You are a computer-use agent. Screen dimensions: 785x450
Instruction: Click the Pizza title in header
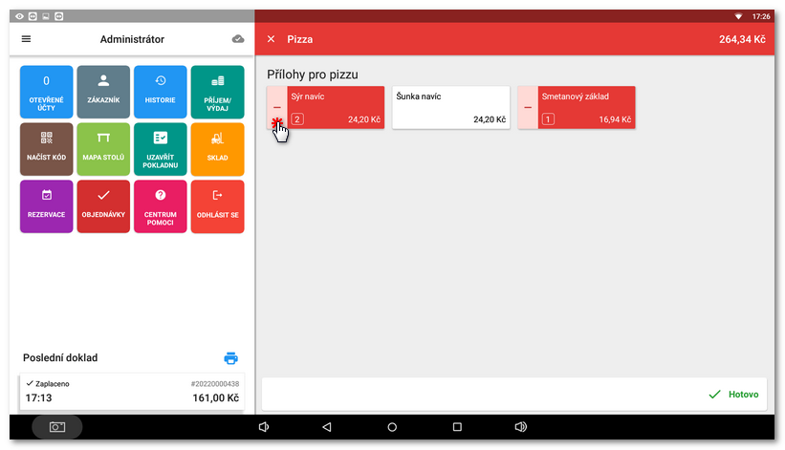(x=300, y=39)
